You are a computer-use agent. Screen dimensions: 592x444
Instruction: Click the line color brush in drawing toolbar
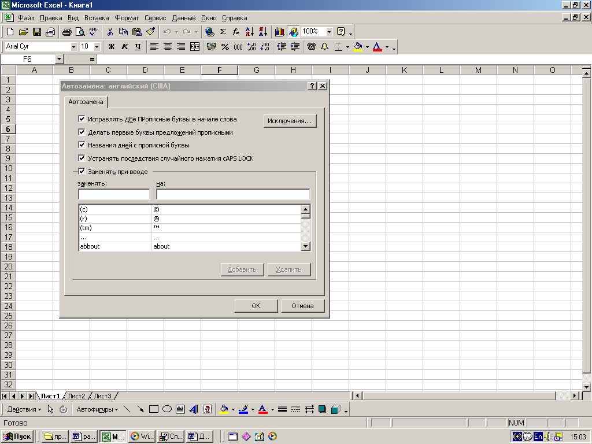pos(243,409)
